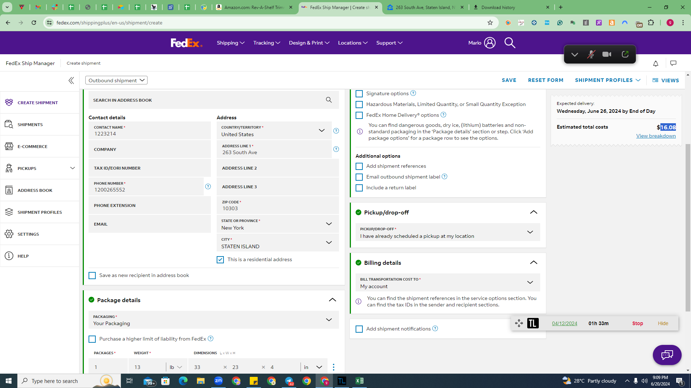Show help for Country/Territory field
691x388 pixels.
coord(336,131)
